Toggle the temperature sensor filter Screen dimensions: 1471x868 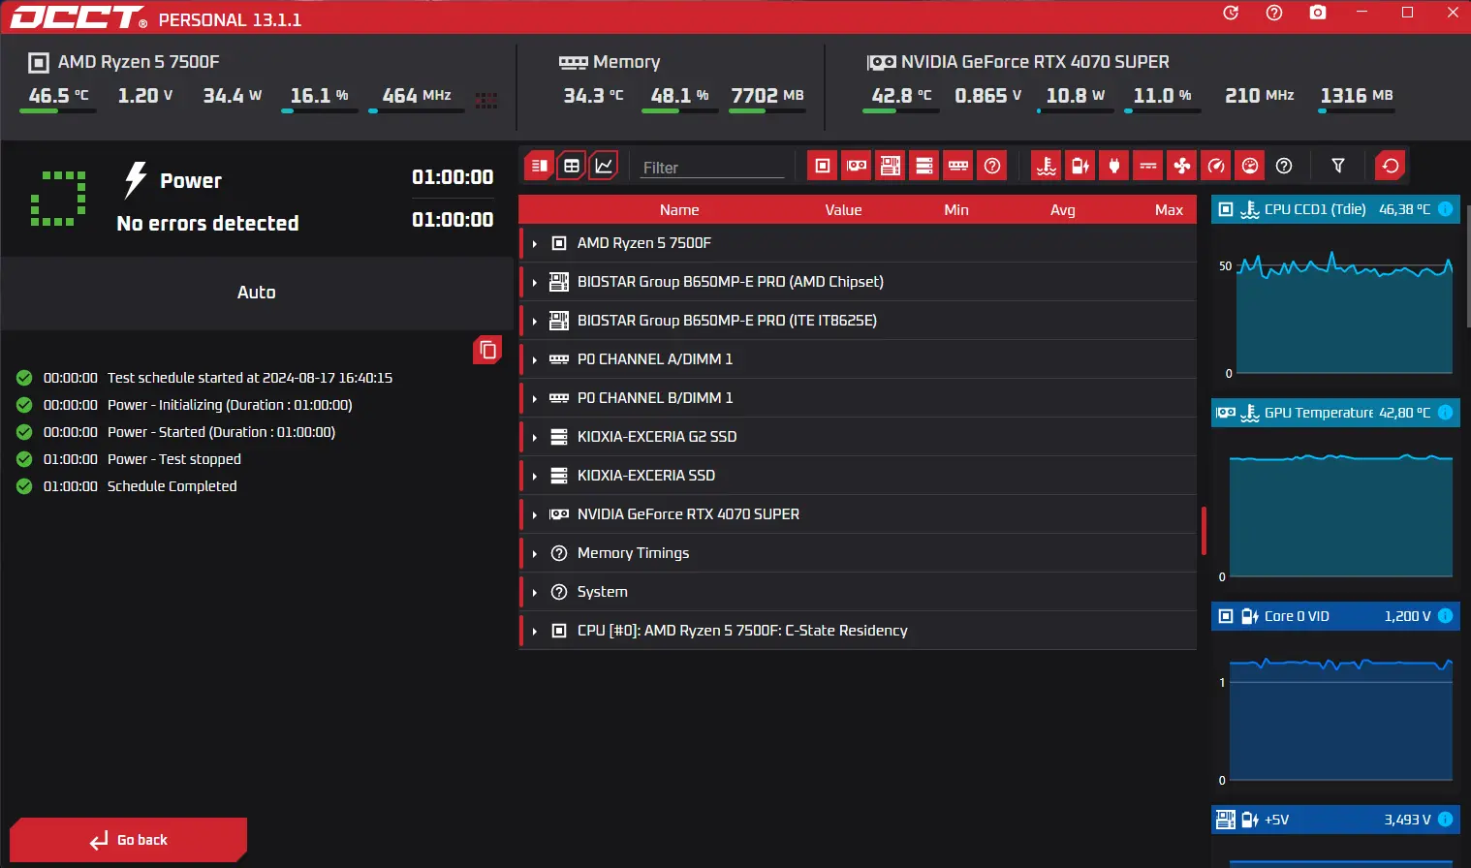(x=1047, y=166)
